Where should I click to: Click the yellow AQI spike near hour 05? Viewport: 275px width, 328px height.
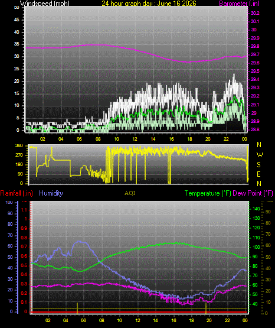(77, 308)
